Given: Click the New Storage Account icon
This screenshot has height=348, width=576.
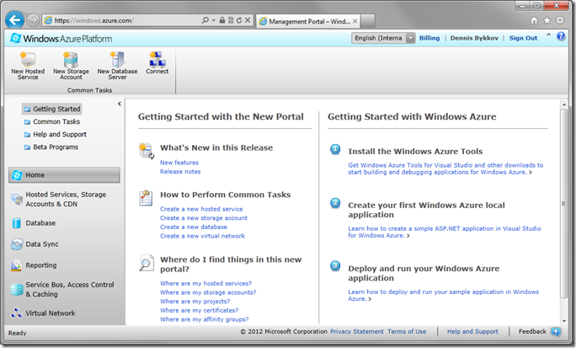Looking at the screenshot, I should 71,59.
